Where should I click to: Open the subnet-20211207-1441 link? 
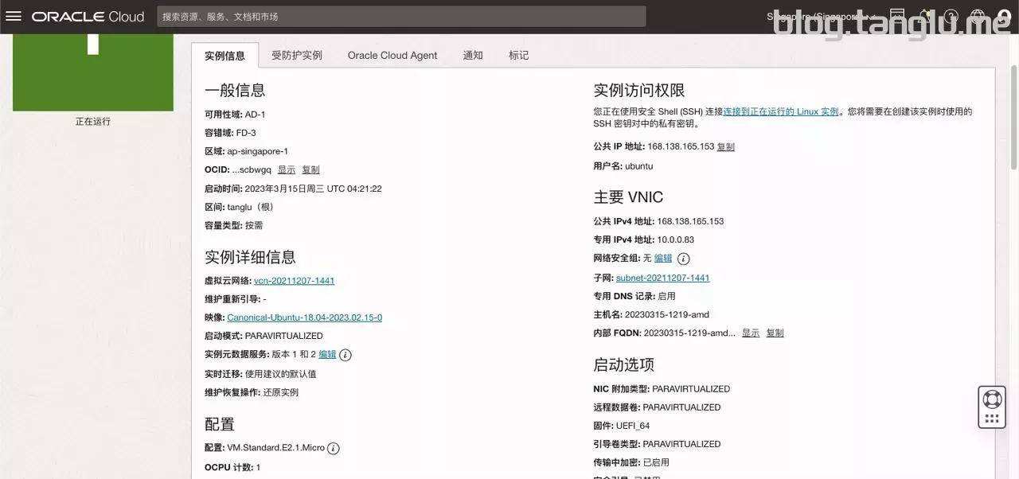pos(662,278)
